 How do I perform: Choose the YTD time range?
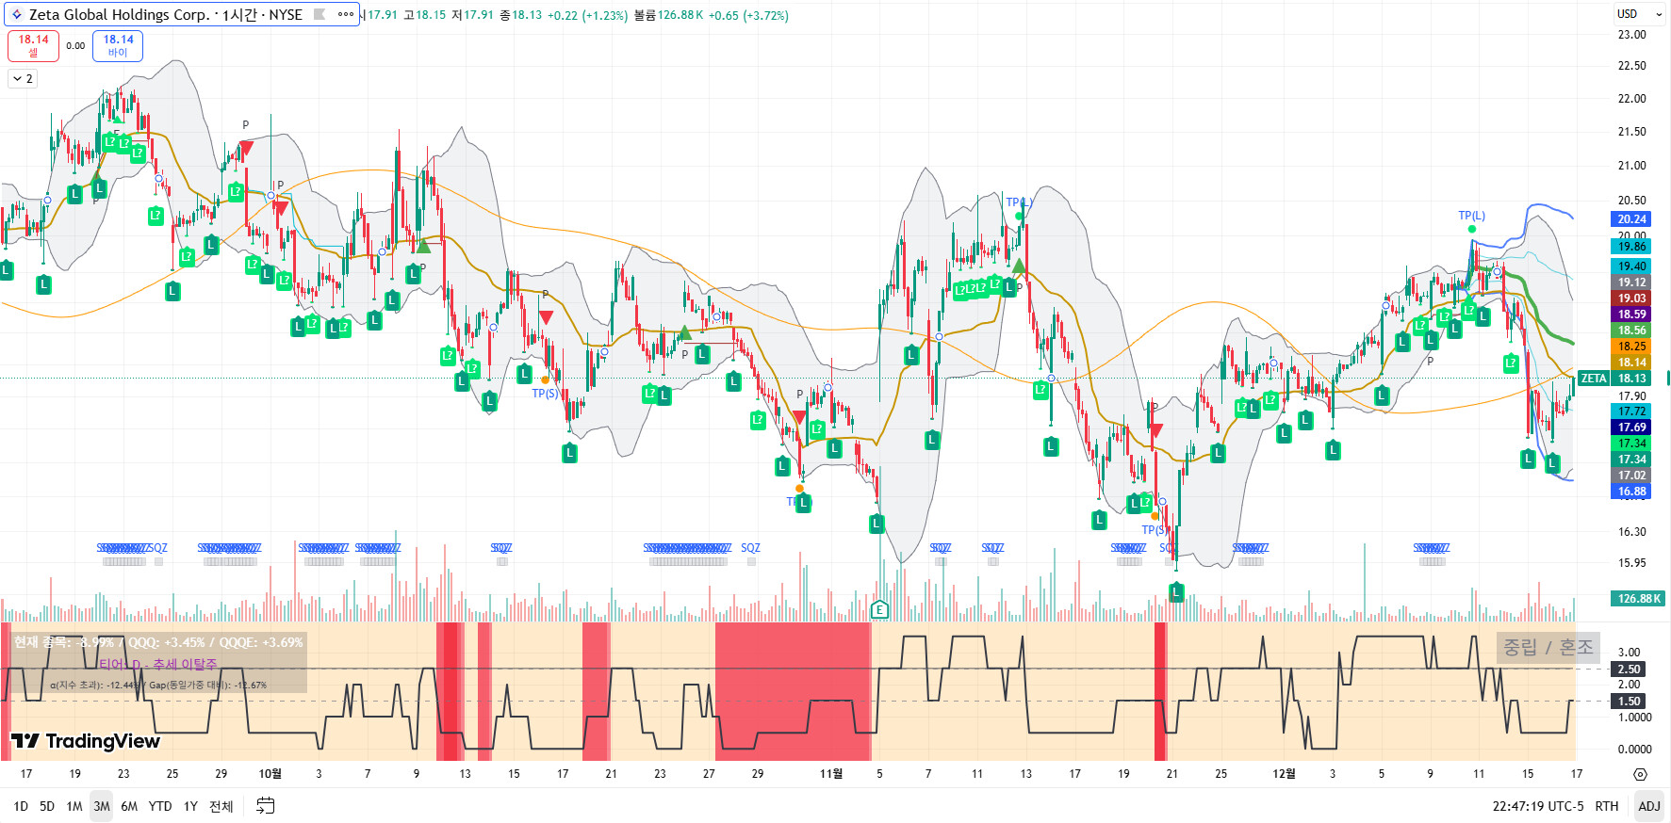160,806
